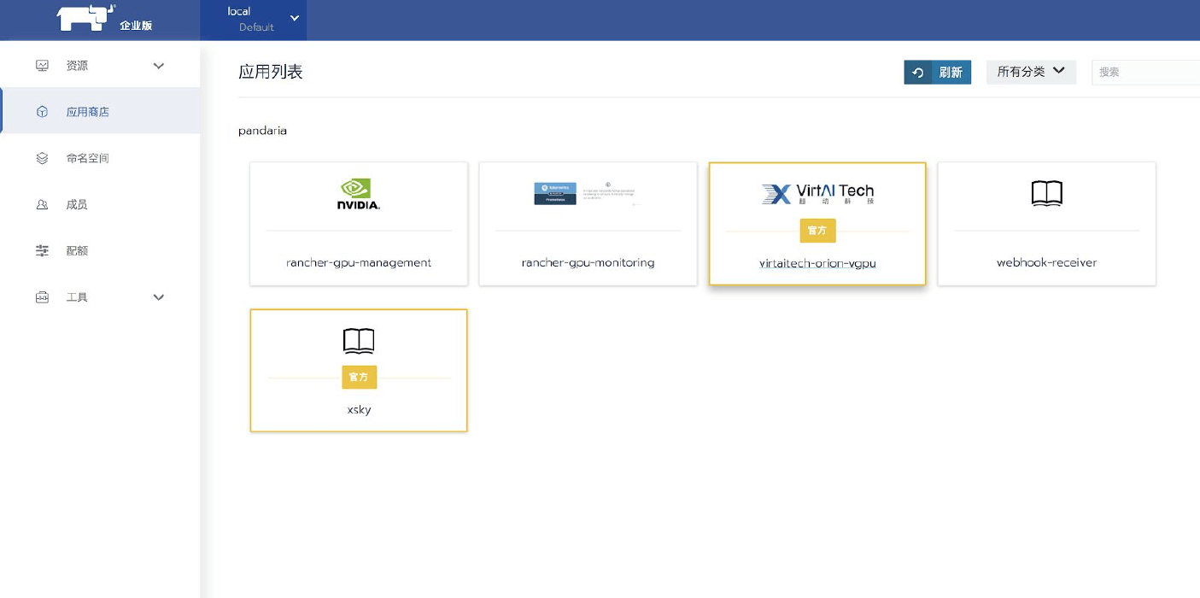Click the 资源 monitor icon in sidebar
The image size is (1200, 598).
click(x=42, y=66)
